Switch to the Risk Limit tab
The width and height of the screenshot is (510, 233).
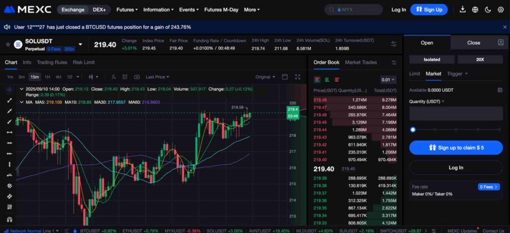[84, 62]
